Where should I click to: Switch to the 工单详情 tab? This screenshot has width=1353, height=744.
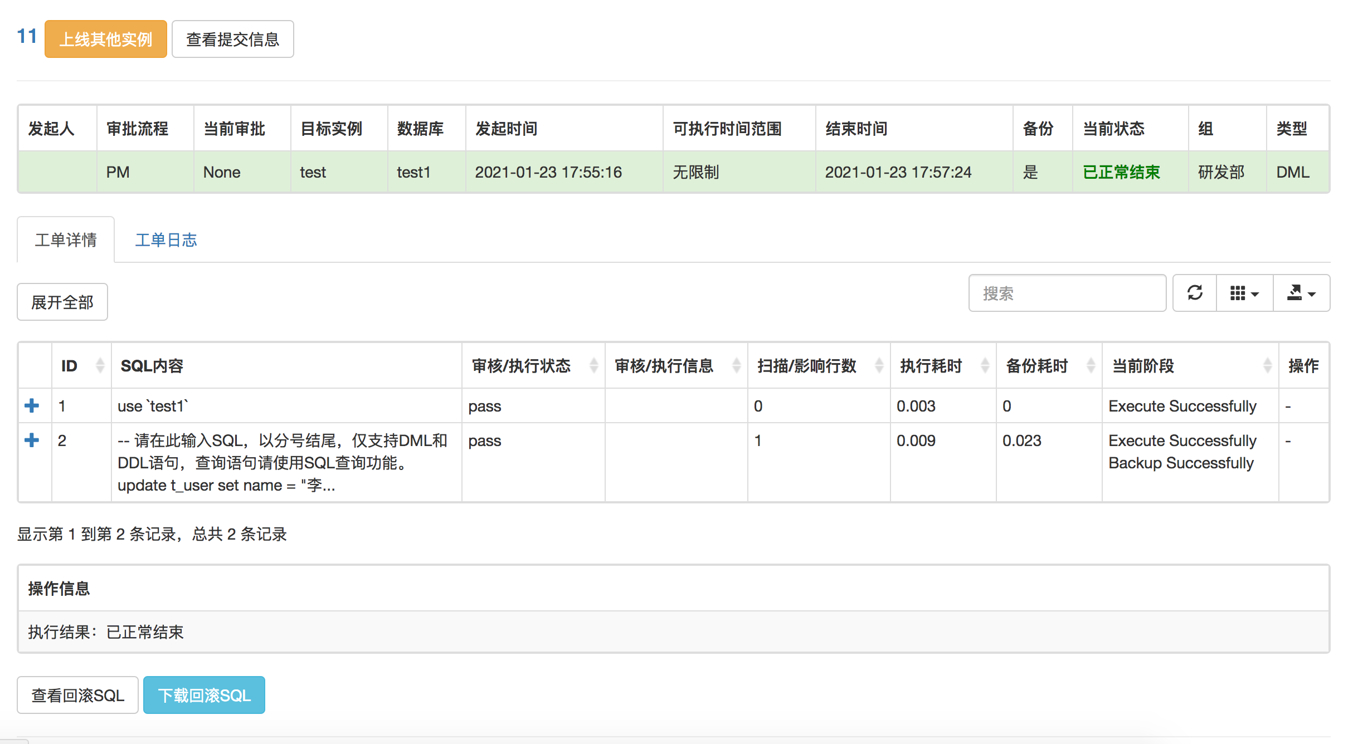click(x=65, y=239)
